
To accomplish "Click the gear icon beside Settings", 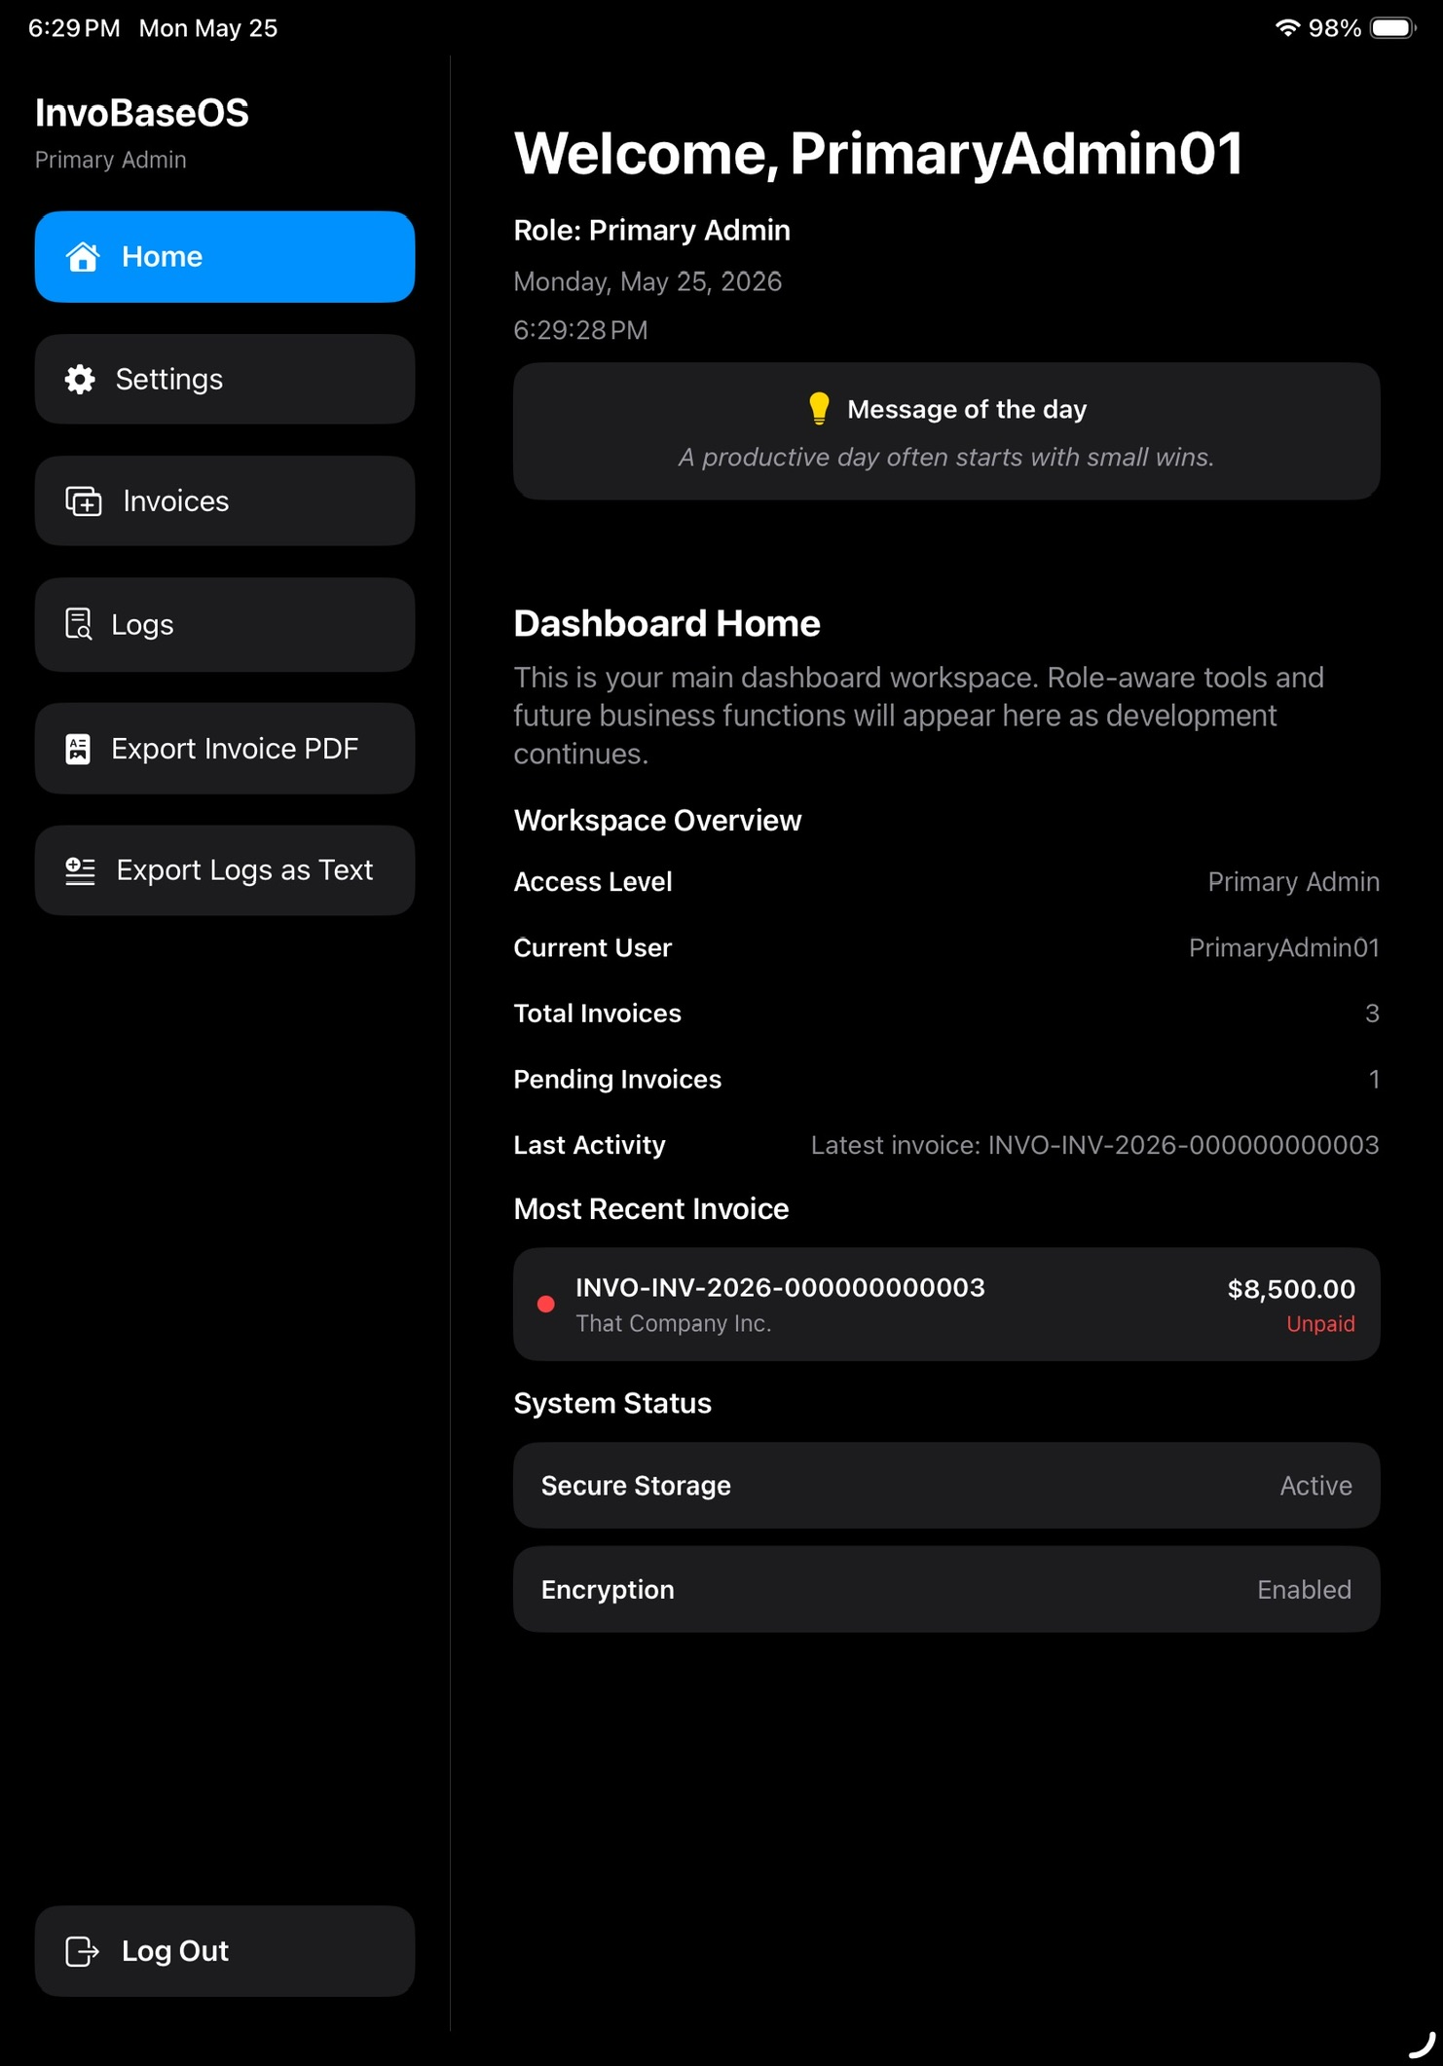I will [x=80, y=380].
